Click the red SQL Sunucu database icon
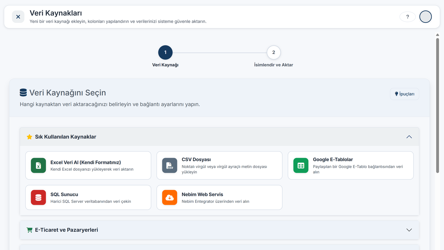 coord(39,198)
